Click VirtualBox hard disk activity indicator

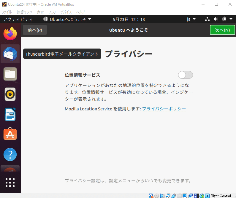point(151,196)
